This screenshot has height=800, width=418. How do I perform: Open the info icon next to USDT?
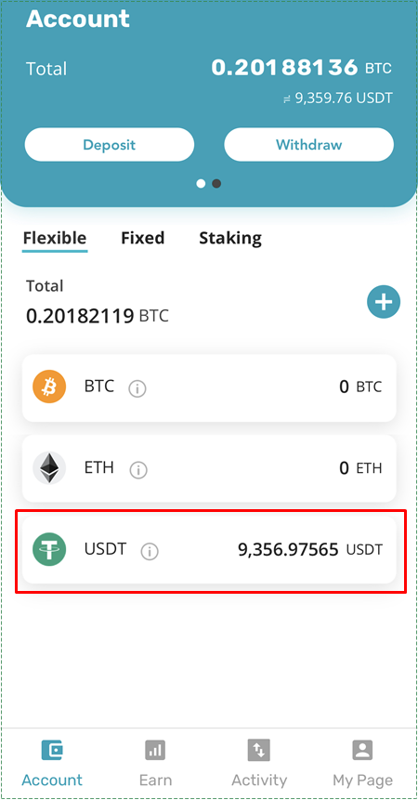coord(150,551)
